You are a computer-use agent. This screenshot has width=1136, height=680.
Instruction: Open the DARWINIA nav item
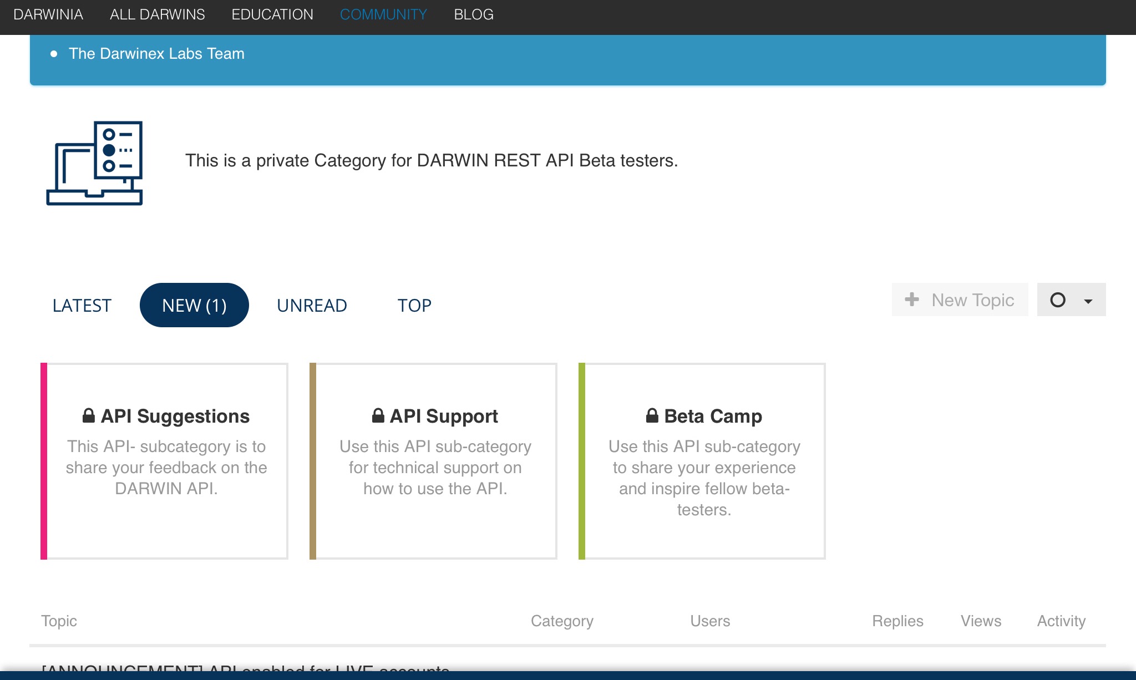48,14
